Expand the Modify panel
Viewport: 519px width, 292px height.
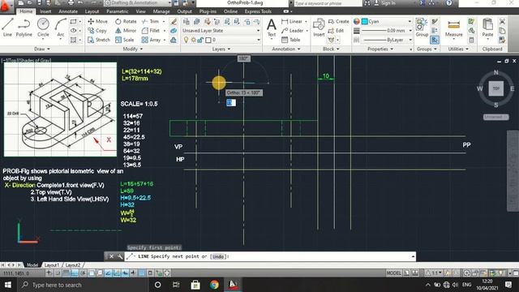coord(133,49)
